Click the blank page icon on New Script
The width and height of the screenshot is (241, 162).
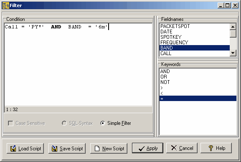click(97, 149)
